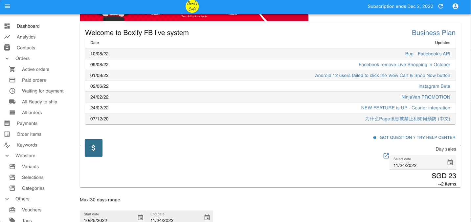Screen dimensions: 471x222
Task: Click the 'Subscription ends Dec 2, 2022' text
Action: point(400,6)
